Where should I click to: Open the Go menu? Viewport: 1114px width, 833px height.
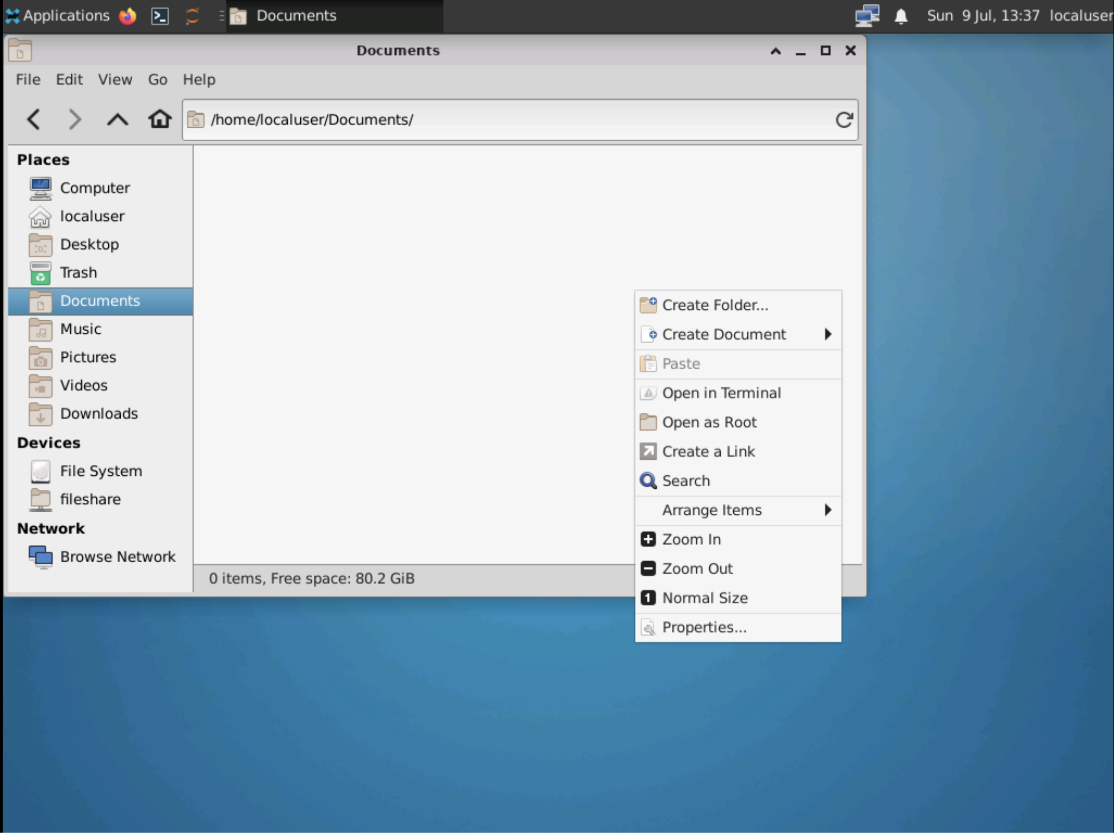[158, 80]
